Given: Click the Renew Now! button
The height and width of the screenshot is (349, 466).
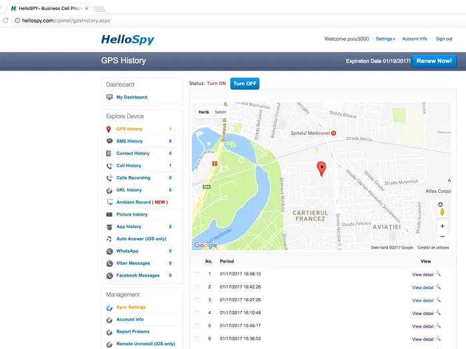Looking at the screenshot, I should tap(434, 61).
